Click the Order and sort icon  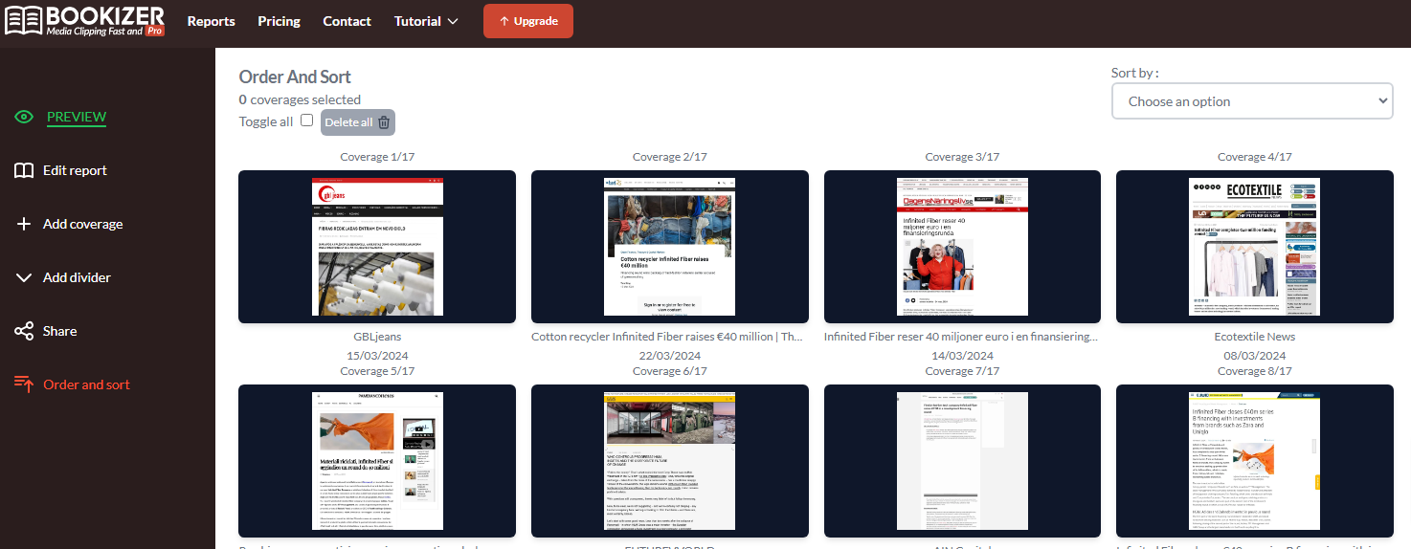coord(24,384)
